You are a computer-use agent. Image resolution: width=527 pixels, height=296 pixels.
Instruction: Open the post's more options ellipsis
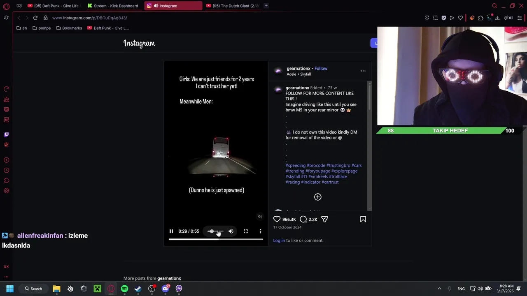tap(363, 71)
